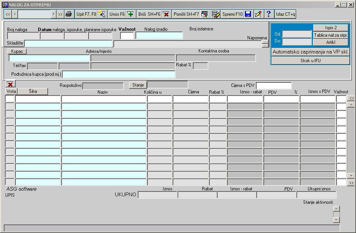Click the Poništi SH+F7 button
Image resolution: width=356 pixels, height=233 pixels.
pyautogui.click(x=186, y=14)
